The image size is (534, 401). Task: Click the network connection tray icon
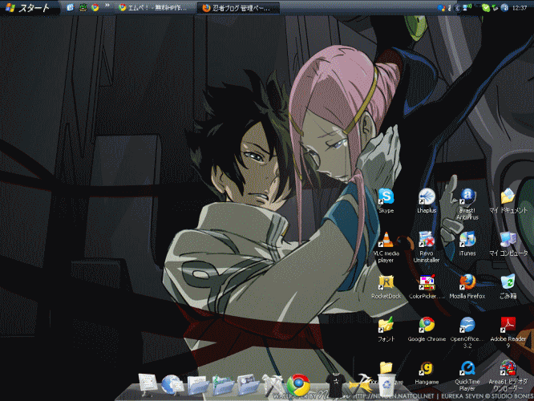click(x=467, y=8)
